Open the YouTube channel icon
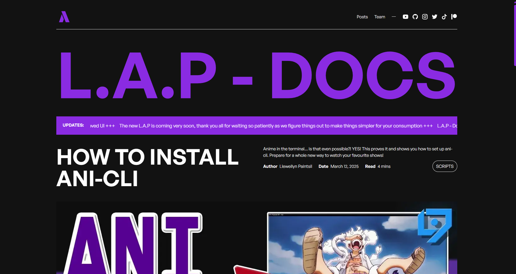Image resolution: width=516 pixels, height=274 pixels. pos(405,17)
